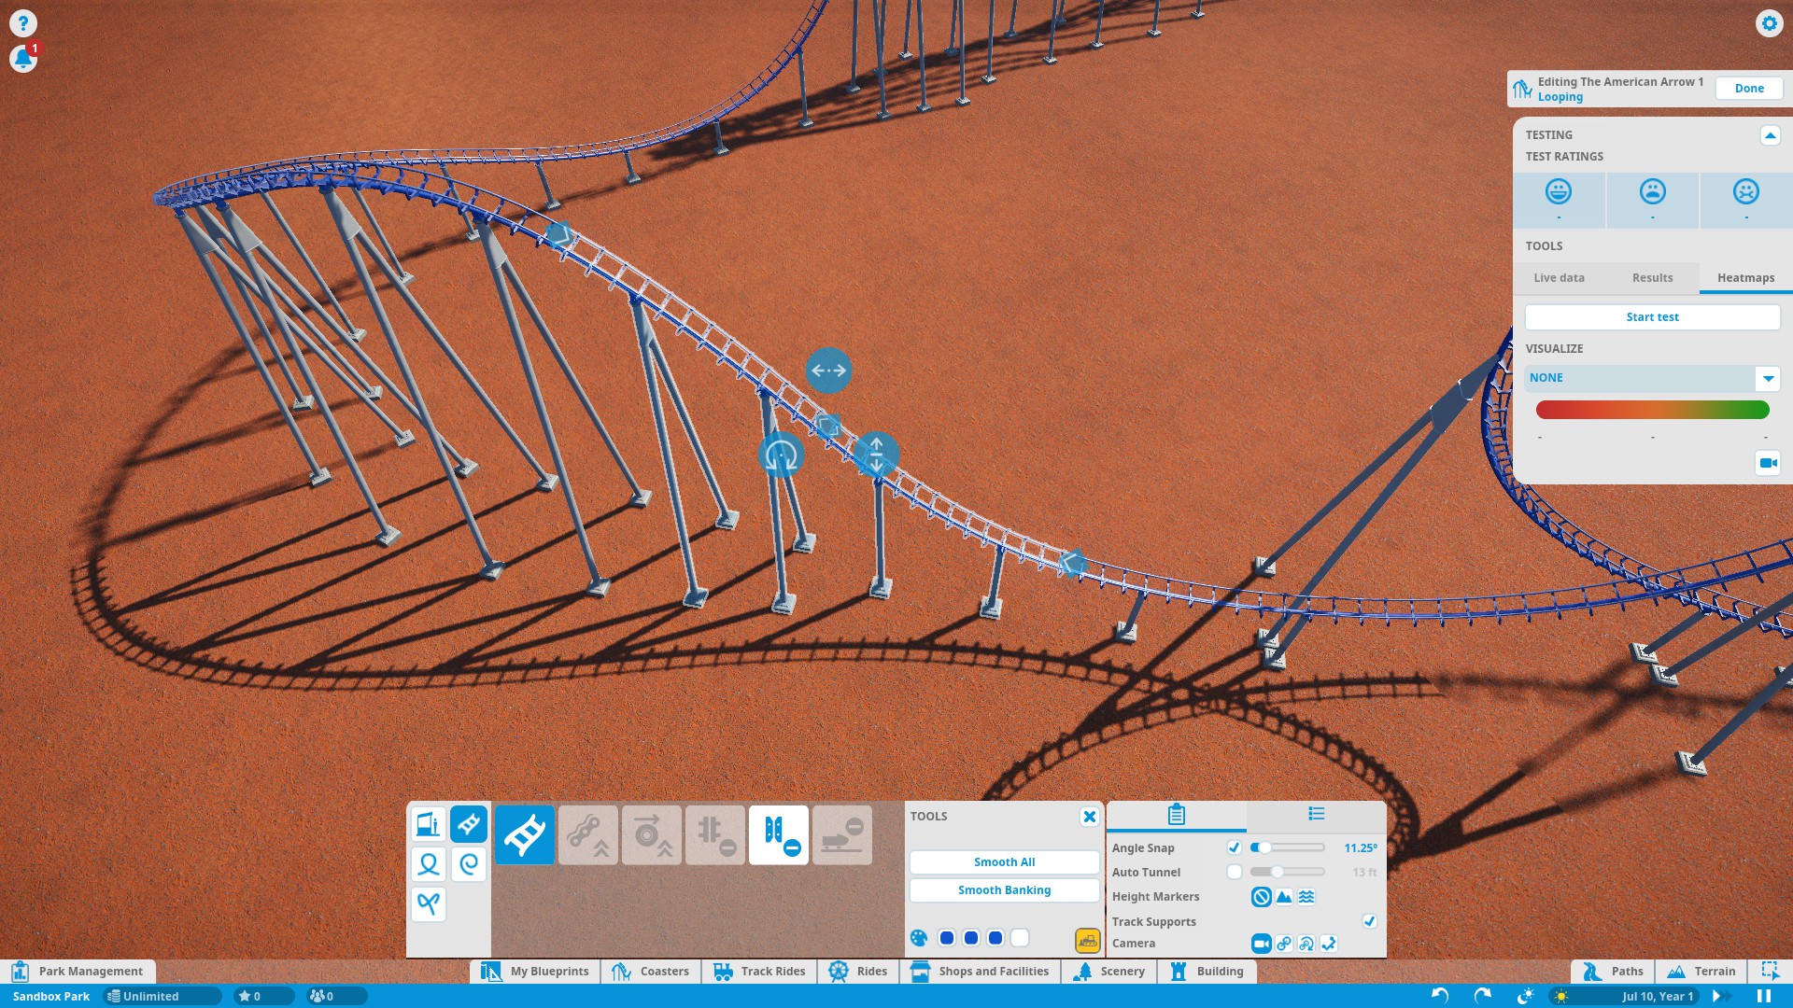
Task: Click the track rotate gizmo handle
Action: click(x=781, y=455)
